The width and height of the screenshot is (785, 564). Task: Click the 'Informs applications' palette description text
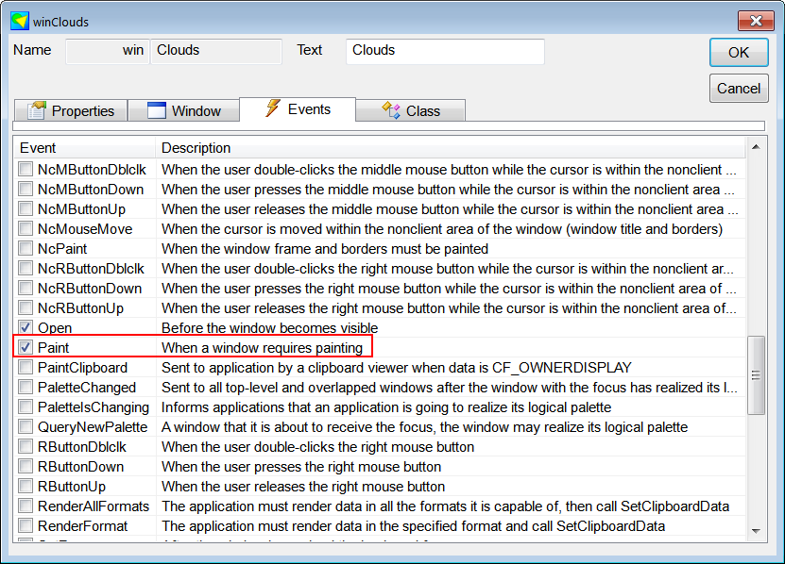coord(386,407)
